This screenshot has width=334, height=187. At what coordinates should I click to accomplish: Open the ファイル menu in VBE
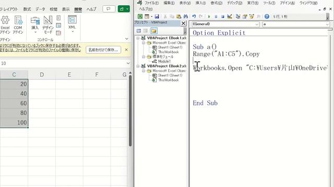point(152,3)
